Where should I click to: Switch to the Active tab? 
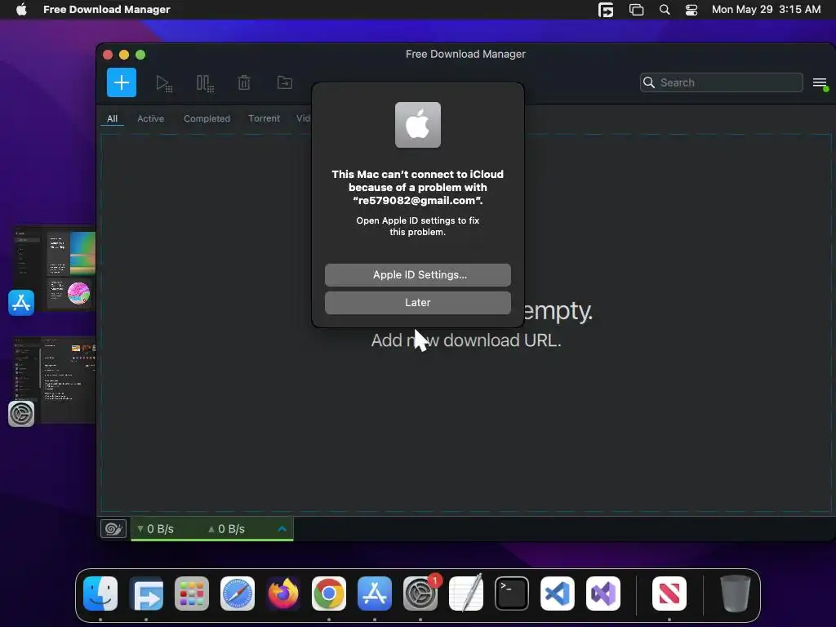tap(150, 118)
